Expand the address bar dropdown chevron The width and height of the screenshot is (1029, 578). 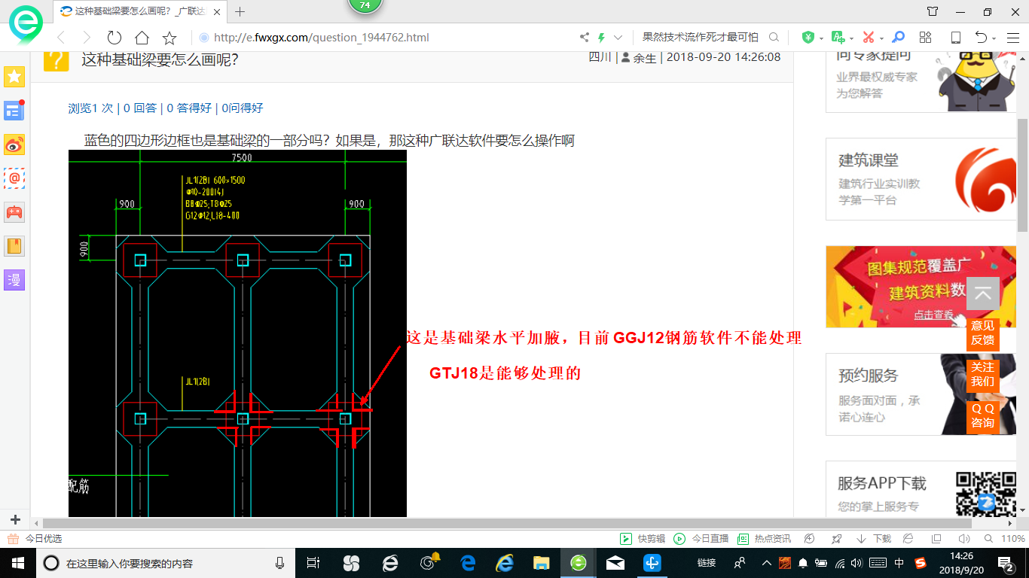tap(618, 37)
